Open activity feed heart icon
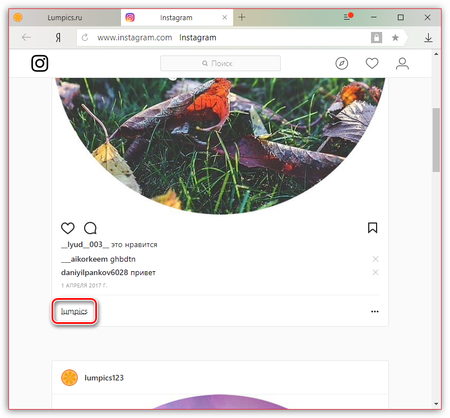 click(x=372, y=63)
